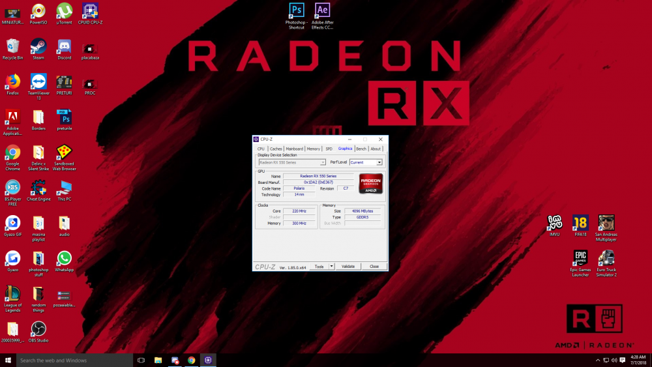Screen dimensions: 652x367
Task: Open the WhatsApp desktop icon
Action: tap(64, 259)
